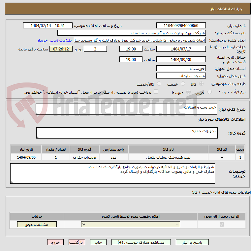
Task: Open 'مشاهده مجوز' view permit button
Action: (37, 224)
